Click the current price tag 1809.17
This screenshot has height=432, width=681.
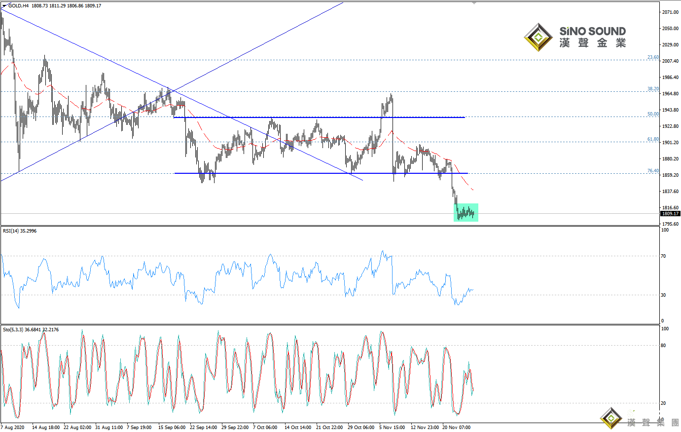[670, 214]
